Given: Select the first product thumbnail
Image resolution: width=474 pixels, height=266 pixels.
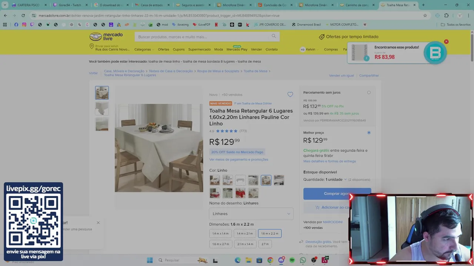Looking at the screenshot, I should click(102, 93).
